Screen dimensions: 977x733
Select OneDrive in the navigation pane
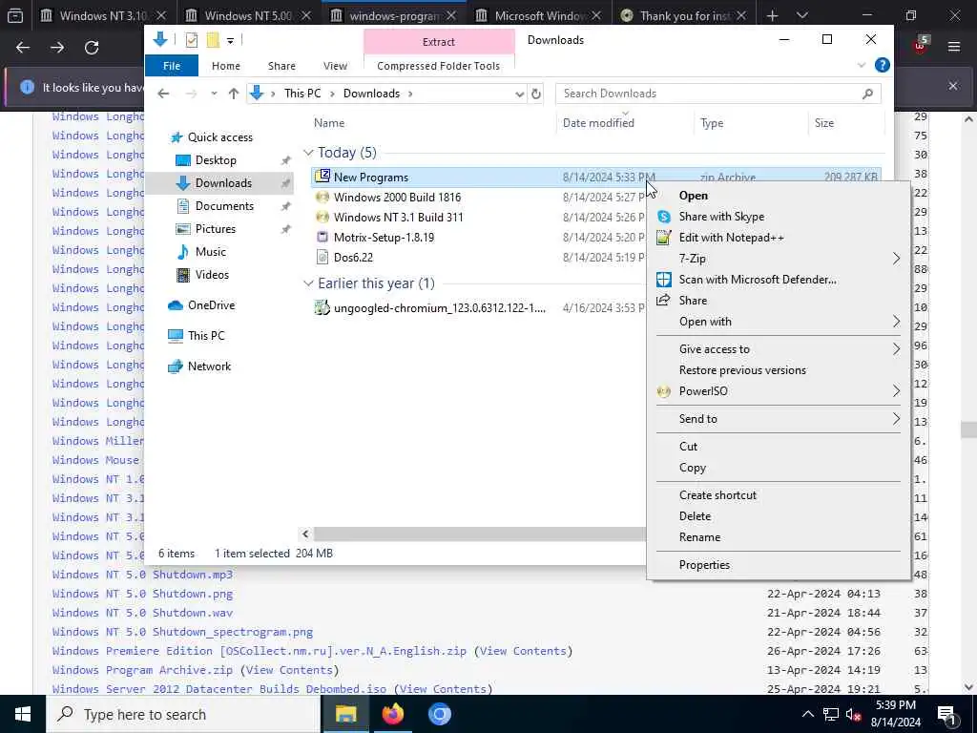211,304
